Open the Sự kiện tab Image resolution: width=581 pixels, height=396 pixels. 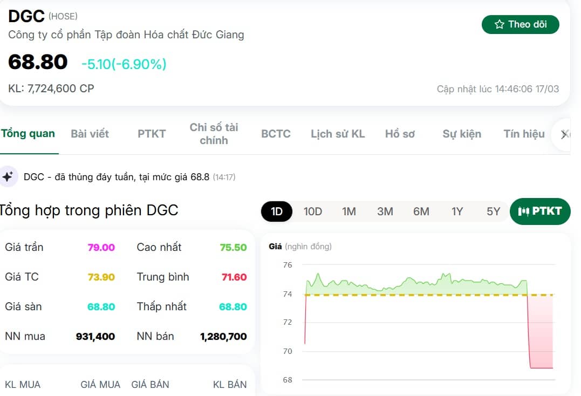pyautogui.click(x=462, y=134)
